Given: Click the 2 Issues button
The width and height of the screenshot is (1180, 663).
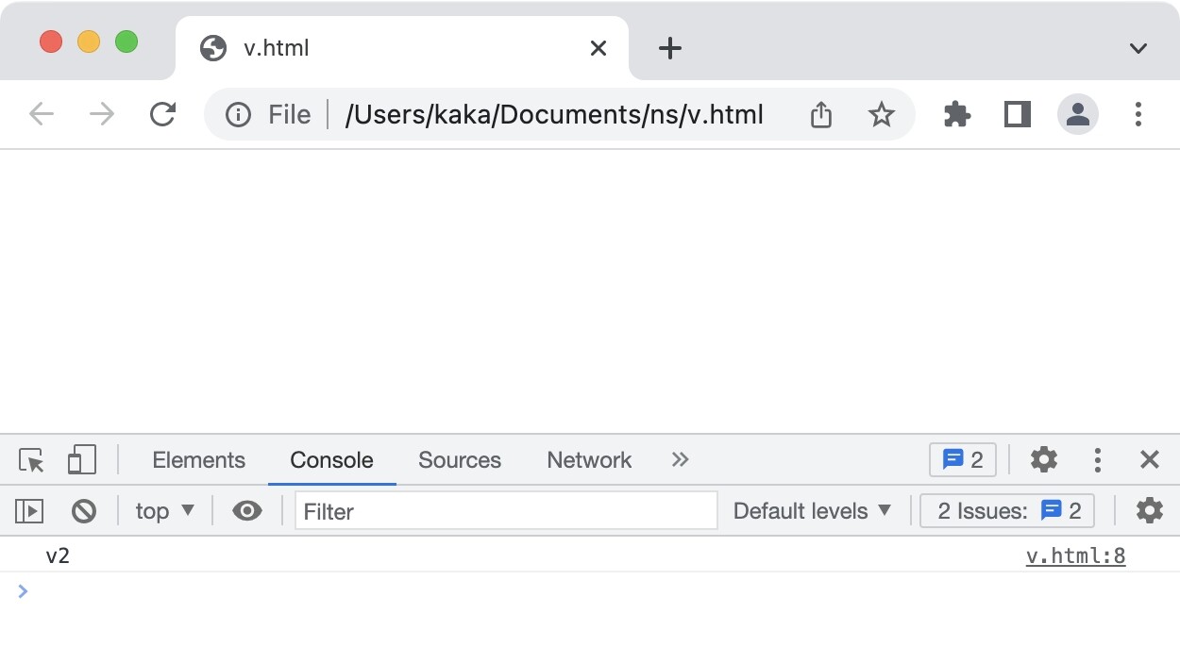Looking at the screenshot, I should point(1008,511).
